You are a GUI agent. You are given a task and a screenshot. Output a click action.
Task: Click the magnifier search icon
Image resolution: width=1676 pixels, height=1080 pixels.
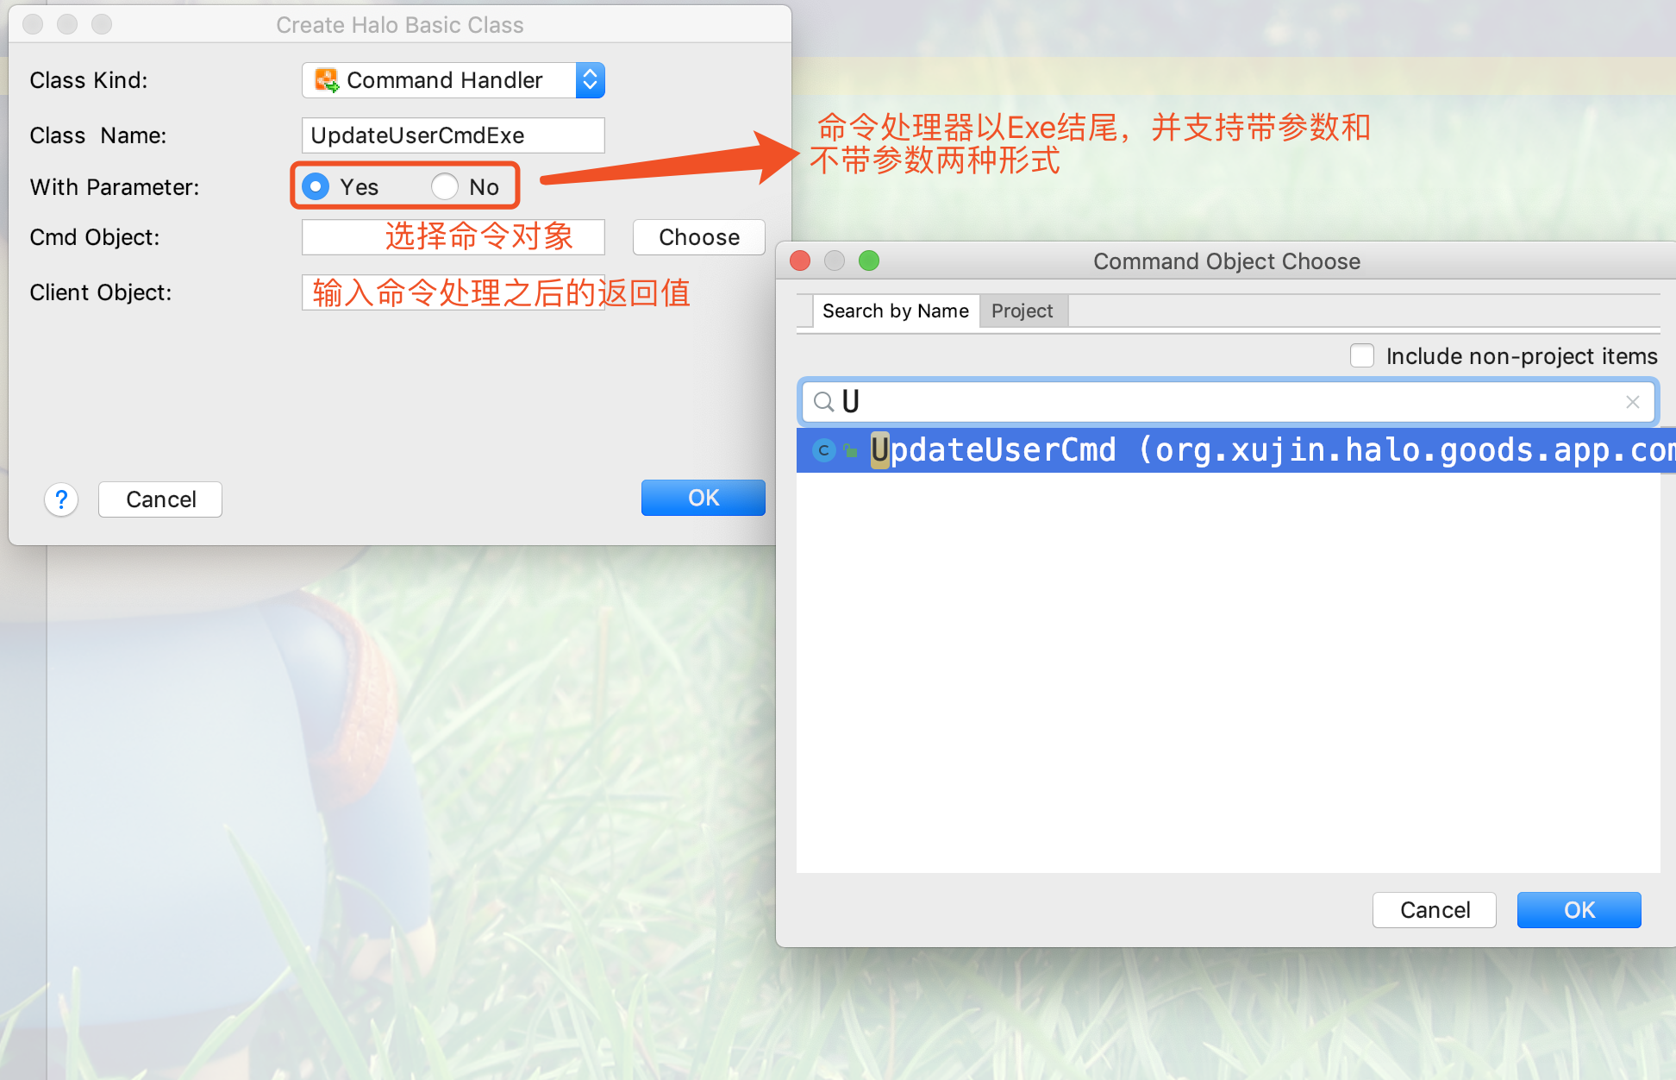[823, 402]
